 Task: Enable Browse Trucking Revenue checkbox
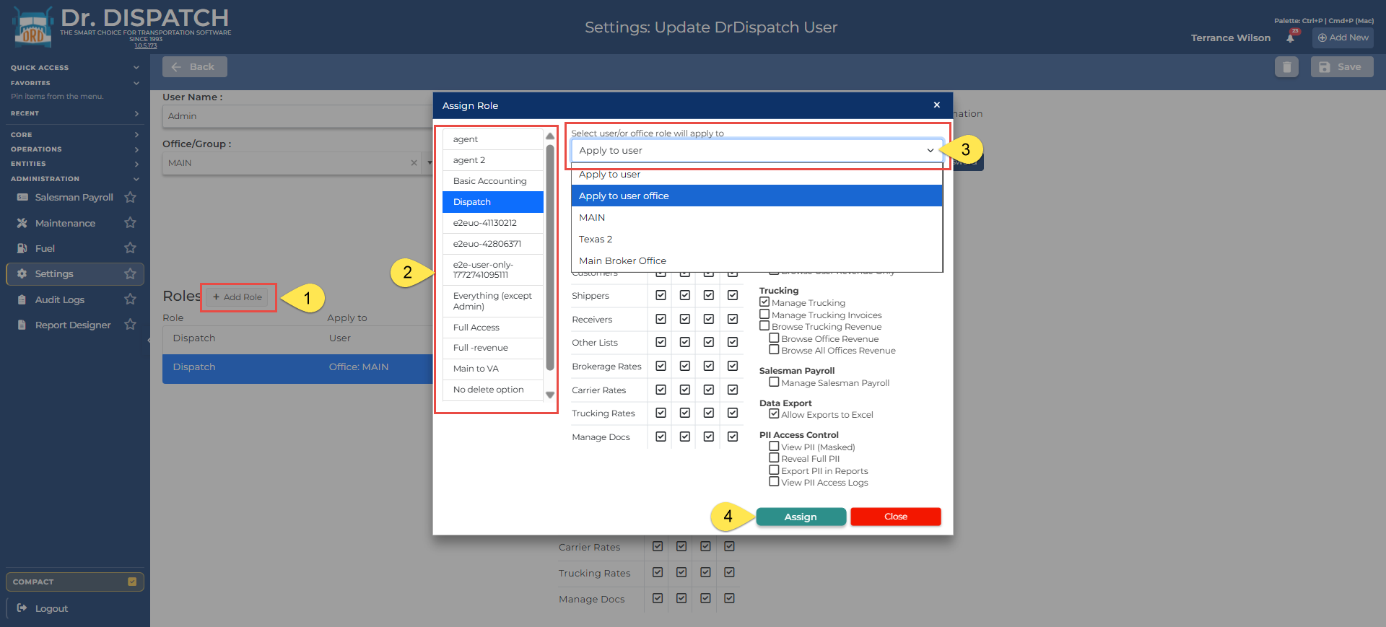click(764, 326)
